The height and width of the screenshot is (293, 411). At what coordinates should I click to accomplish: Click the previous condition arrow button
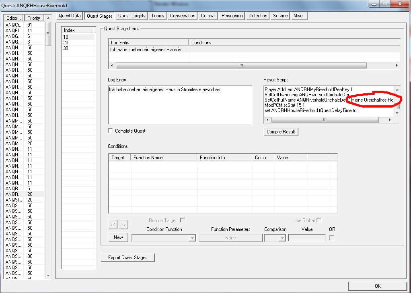[x=113, y=224]
